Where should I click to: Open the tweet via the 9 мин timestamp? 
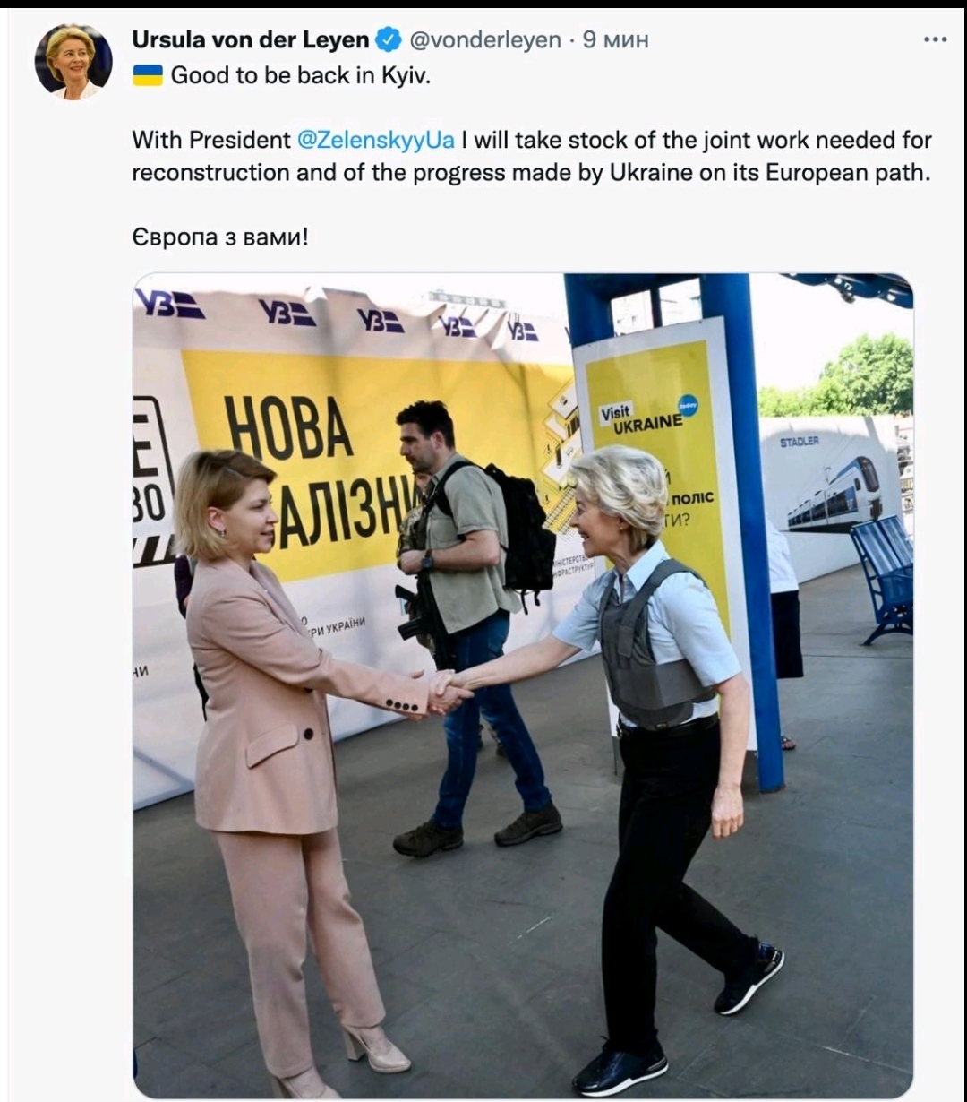[615, 40]
